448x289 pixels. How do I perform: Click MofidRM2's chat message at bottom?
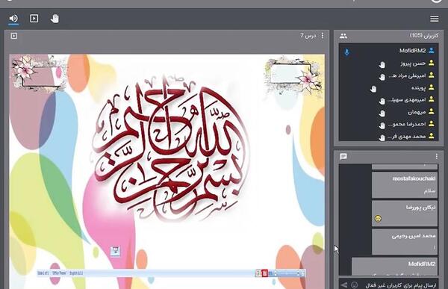(394, 267)
